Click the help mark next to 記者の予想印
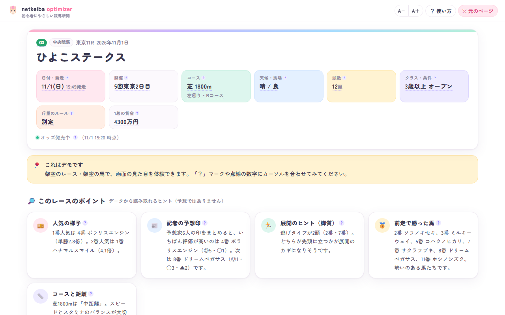Viewport: 505px width, 315px height. click(205, 223)
